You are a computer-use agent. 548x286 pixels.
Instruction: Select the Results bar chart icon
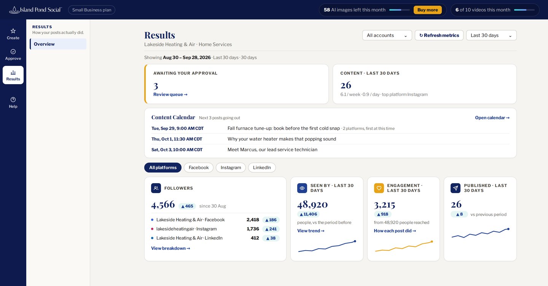13,72
